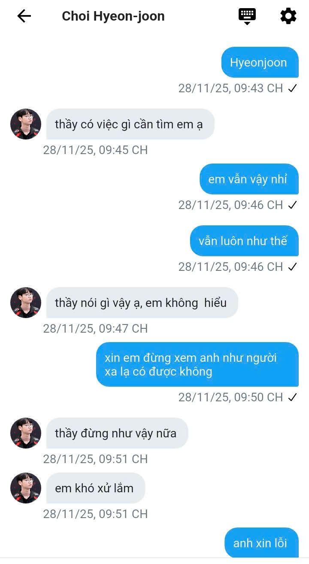309x564 pixels.
Task: Select "xin em đừng xem anh" message bubble
Action: (x=197, y=364)
